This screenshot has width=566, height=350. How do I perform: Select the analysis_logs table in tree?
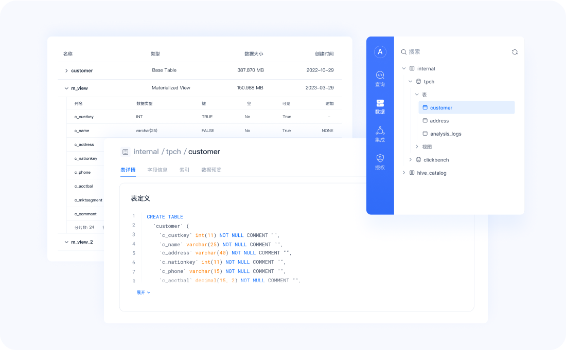445,134
